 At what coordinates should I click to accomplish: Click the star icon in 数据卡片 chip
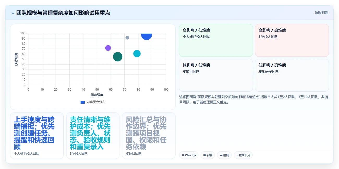[x=237, y=155]
